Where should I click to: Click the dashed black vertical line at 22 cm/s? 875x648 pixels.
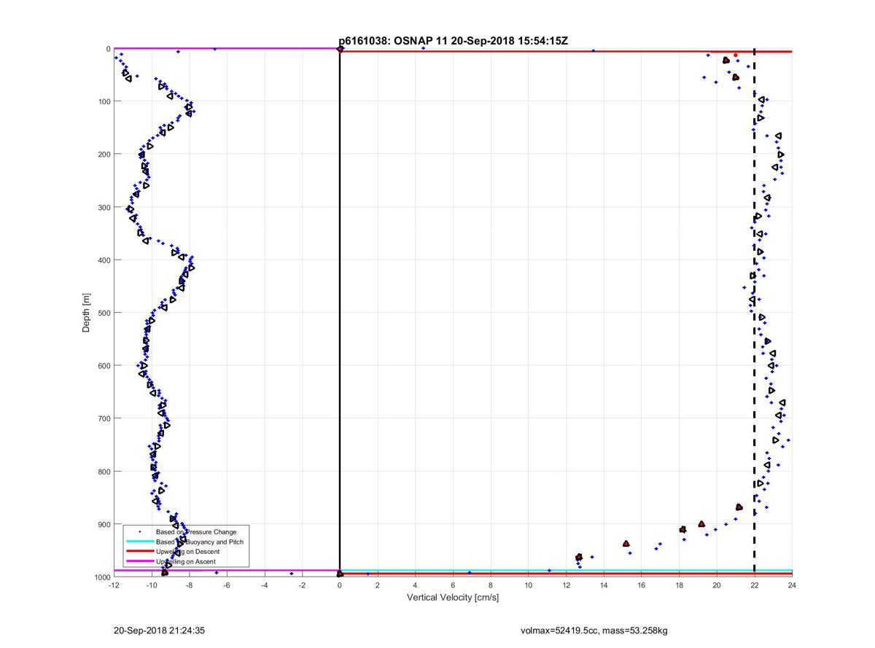(754, 313)
